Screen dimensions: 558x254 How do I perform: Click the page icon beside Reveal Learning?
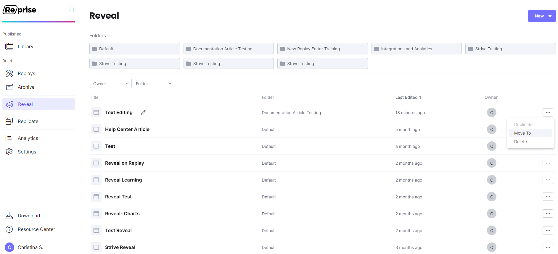click(x=96, y=180)
